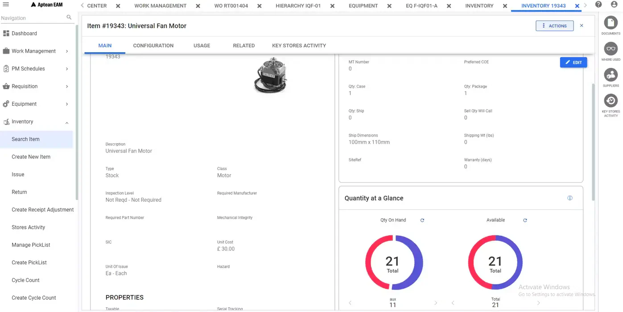Switch to the CONFIGURATION tab

coord(153,46)
